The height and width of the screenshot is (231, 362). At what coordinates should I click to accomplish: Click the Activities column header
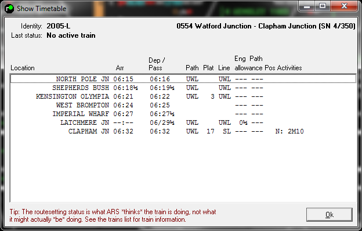pyautogui.click(x=289, y=68)
